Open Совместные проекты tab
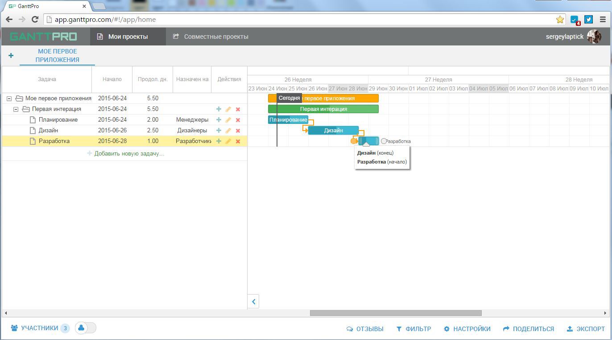Image resolution: width=612 pixels, height=340 pixels. 211,37
